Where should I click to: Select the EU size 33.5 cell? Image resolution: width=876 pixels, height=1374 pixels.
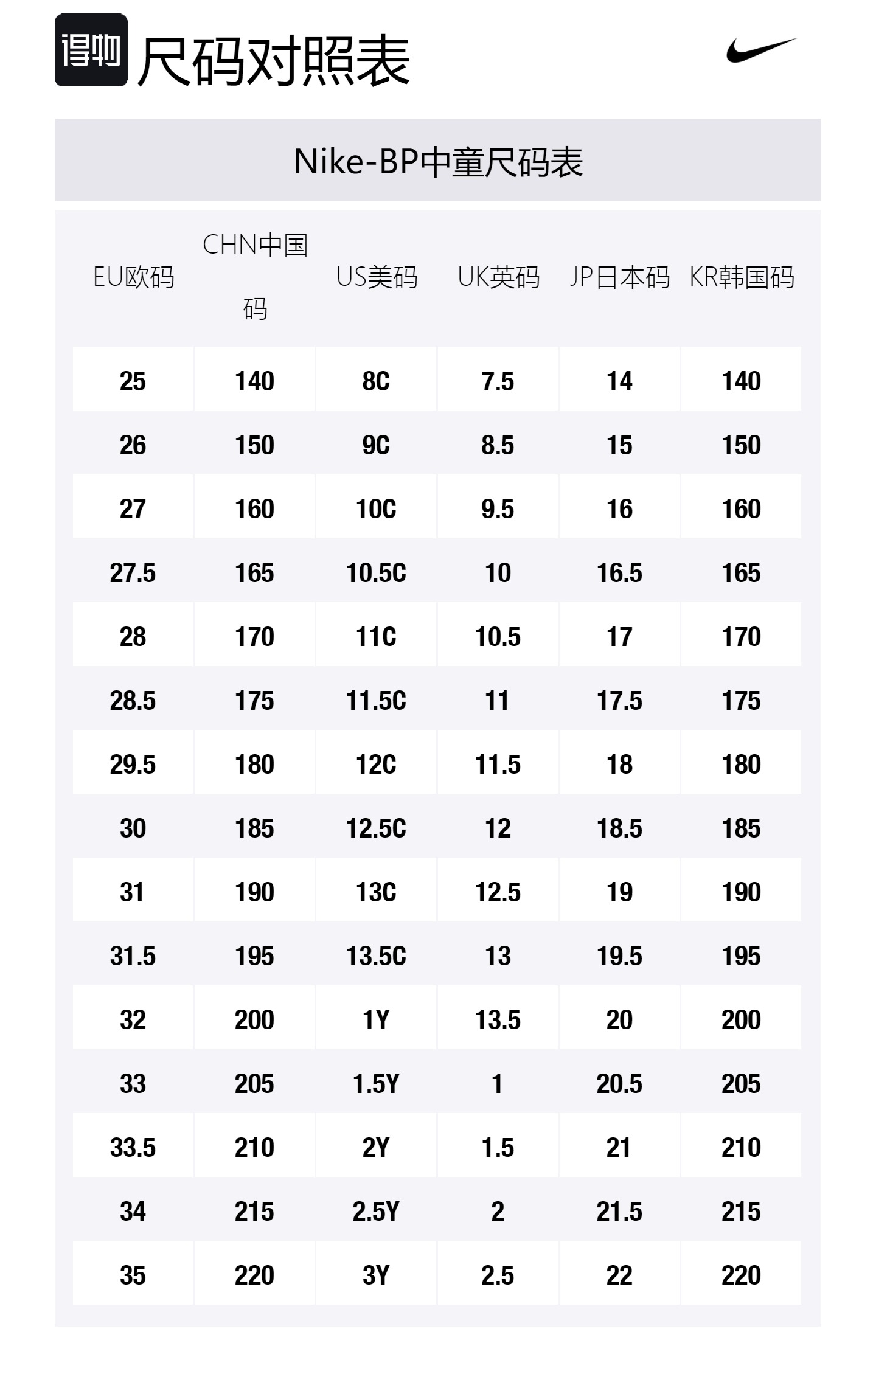point(133,1148)
